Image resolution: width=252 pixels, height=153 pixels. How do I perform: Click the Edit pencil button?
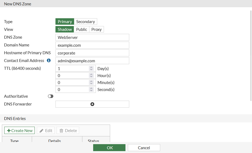(46, 130)
